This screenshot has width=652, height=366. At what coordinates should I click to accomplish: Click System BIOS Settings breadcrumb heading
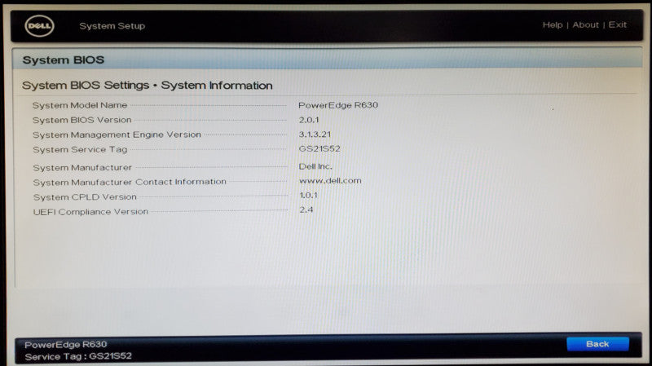148,86
